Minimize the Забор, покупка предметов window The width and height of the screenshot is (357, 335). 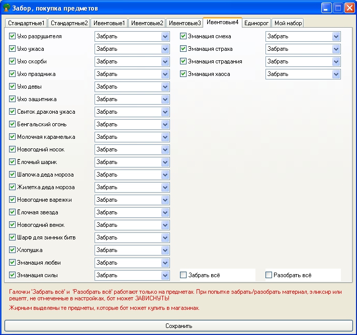click(326, 9)
